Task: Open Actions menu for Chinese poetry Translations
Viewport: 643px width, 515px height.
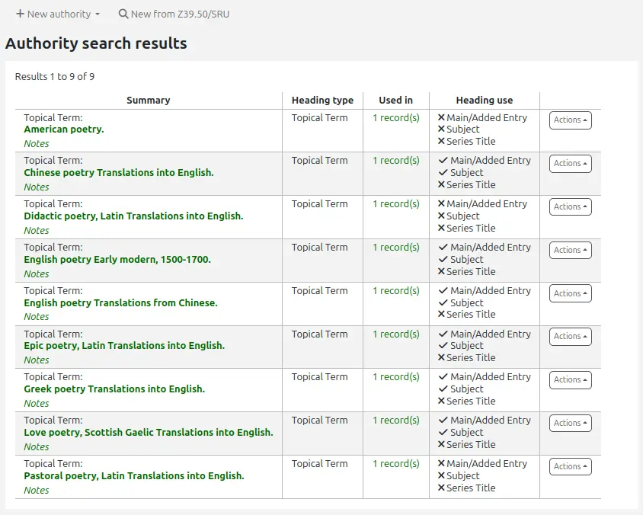Action: [x=571, y=164]
